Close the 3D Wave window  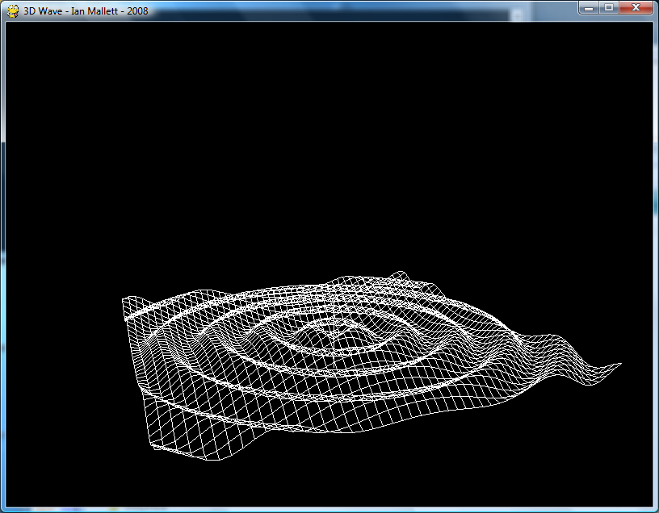(x=636, y=8)
